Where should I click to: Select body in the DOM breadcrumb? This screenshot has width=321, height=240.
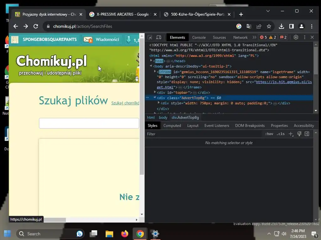pyautogui.click(x=163, y=117)
